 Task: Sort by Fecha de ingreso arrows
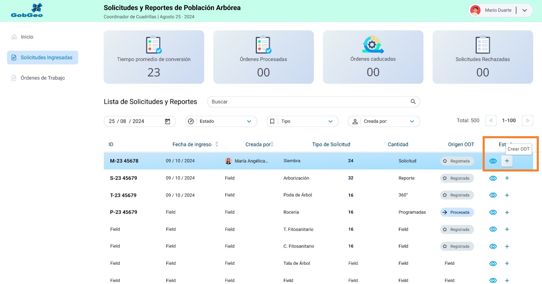(x=216, y=144)
